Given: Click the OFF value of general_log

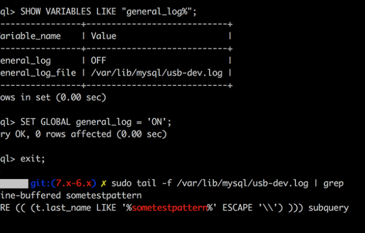Looking at the screenshot, I should (98, 61).
